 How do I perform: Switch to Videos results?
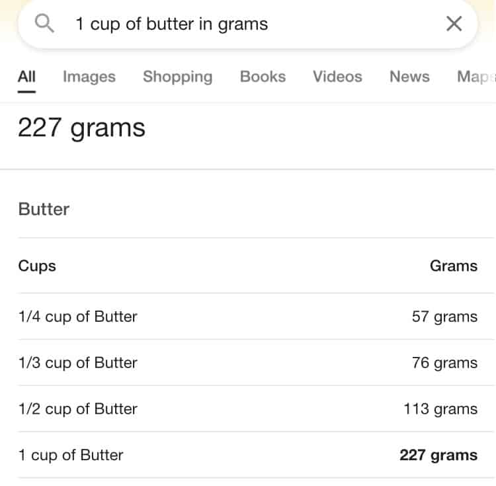[x=337, y=77]
